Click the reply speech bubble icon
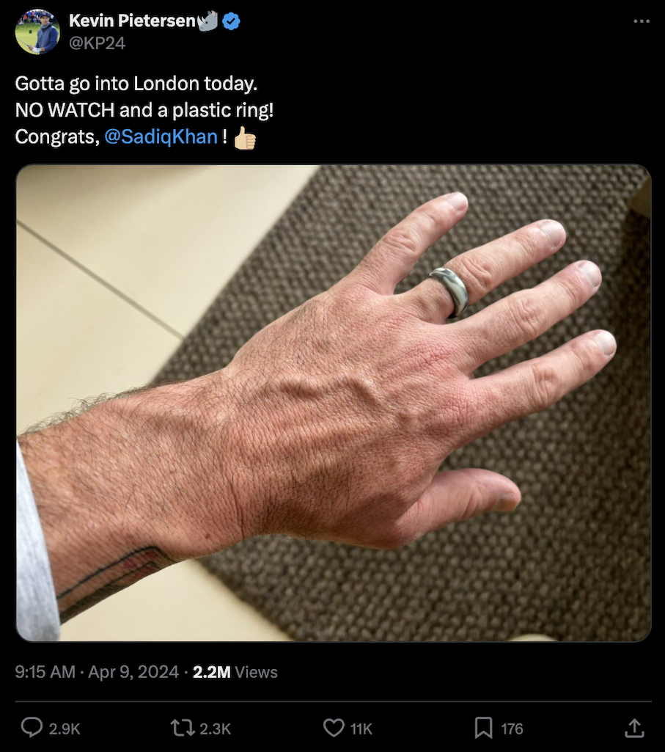 pos(32,728)
